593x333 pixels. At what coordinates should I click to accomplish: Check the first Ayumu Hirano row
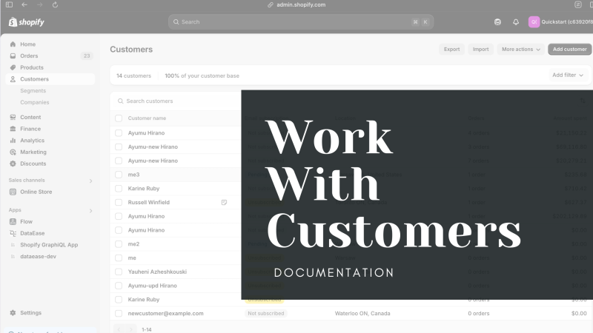click(119, 133)
